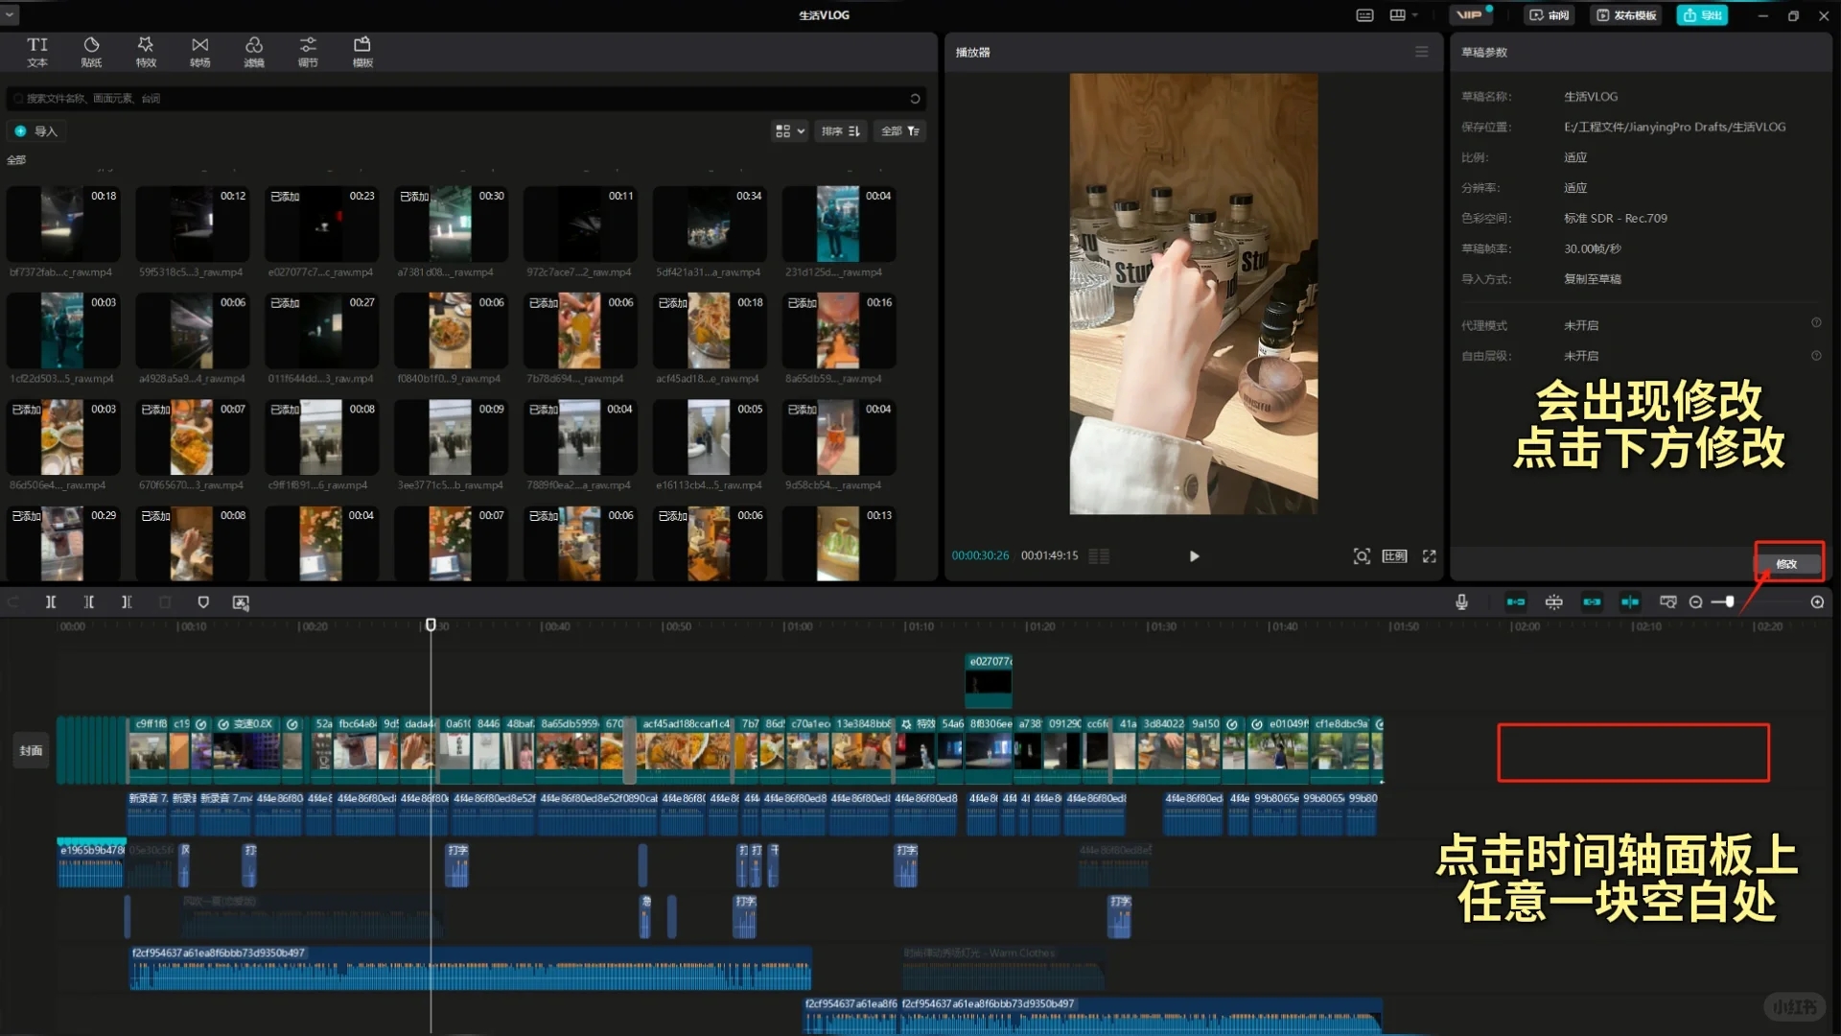This screenshot has width=1841, height=1036.
Task: Expand the top-left collapse arrow menu
Action: coord(10,15)
